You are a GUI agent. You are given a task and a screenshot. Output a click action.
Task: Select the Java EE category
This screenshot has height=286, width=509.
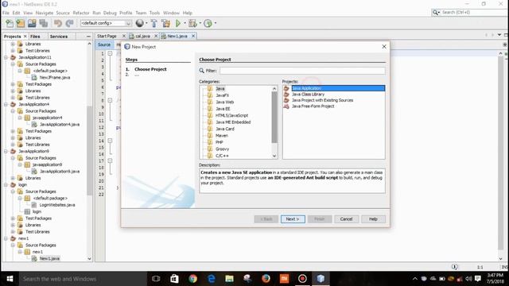pos(223,109)
